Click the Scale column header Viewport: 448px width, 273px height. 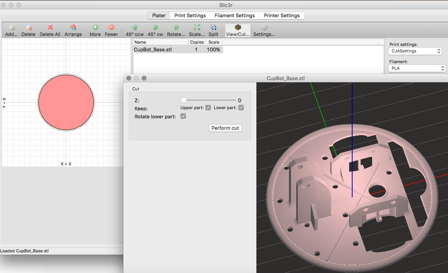click(214, 42)
